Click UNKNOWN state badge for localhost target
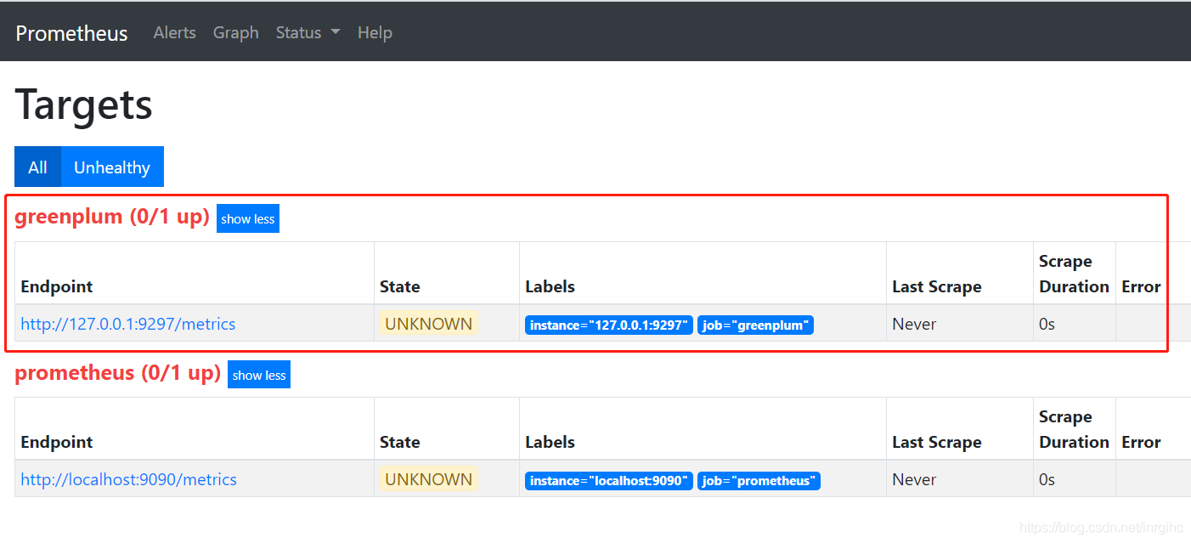This screenshot has width=1191, height=543. click(428, 479)
